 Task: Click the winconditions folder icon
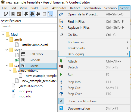pyautogui.click(x=15, y=70)
